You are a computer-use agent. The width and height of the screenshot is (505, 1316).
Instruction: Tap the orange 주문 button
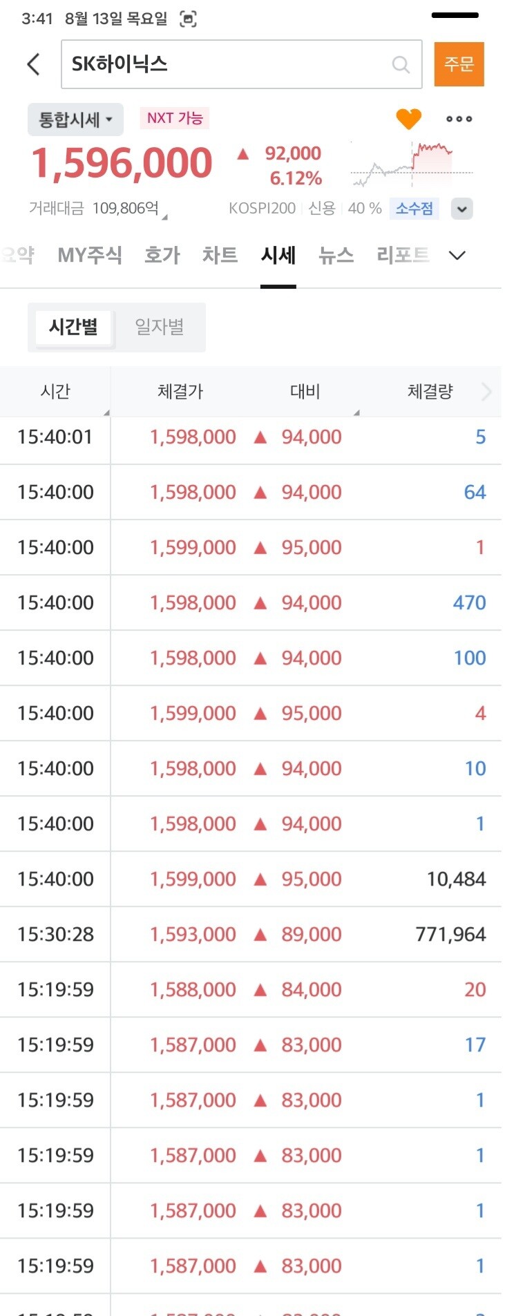pyautogui.click(x=459, y=64)
